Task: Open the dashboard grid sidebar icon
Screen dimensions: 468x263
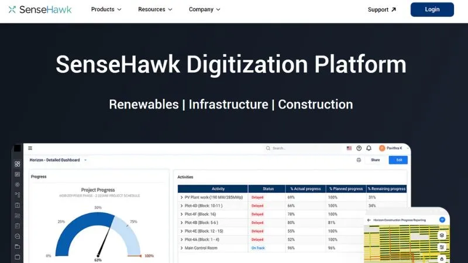Action: point(18,164)
